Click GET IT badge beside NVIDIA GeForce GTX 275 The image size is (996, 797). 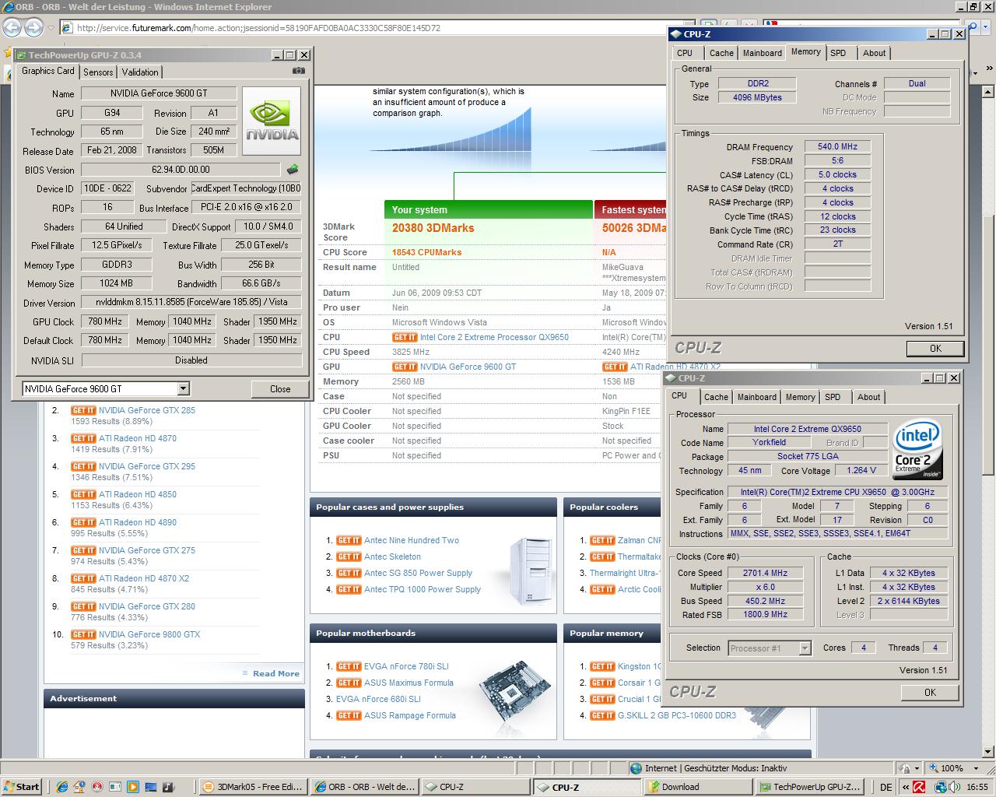83,550
